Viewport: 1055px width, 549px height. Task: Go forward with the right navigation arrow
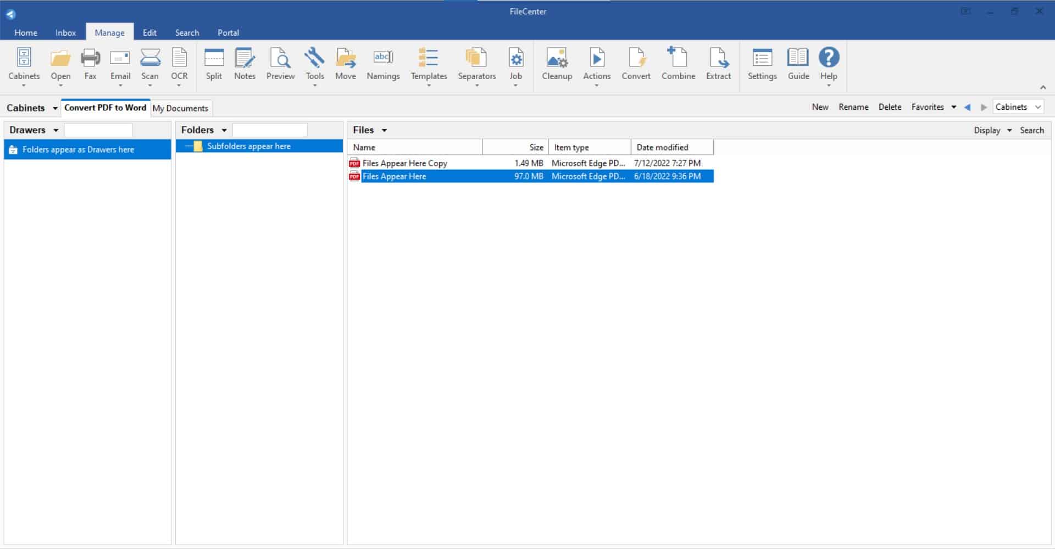(x=984, y=107)
